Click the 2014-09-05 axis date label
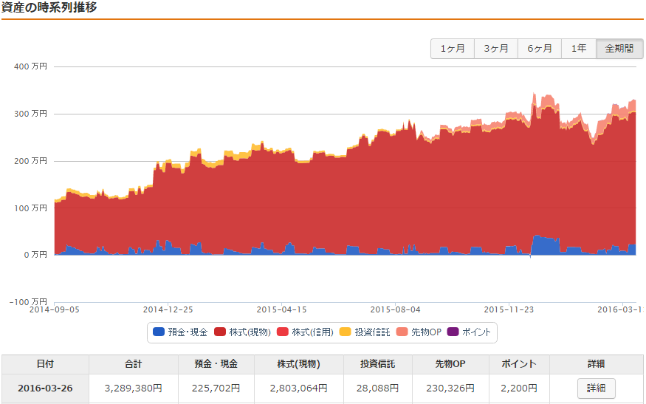This screenshot has height=404, width=646. (x=55, y=310)
